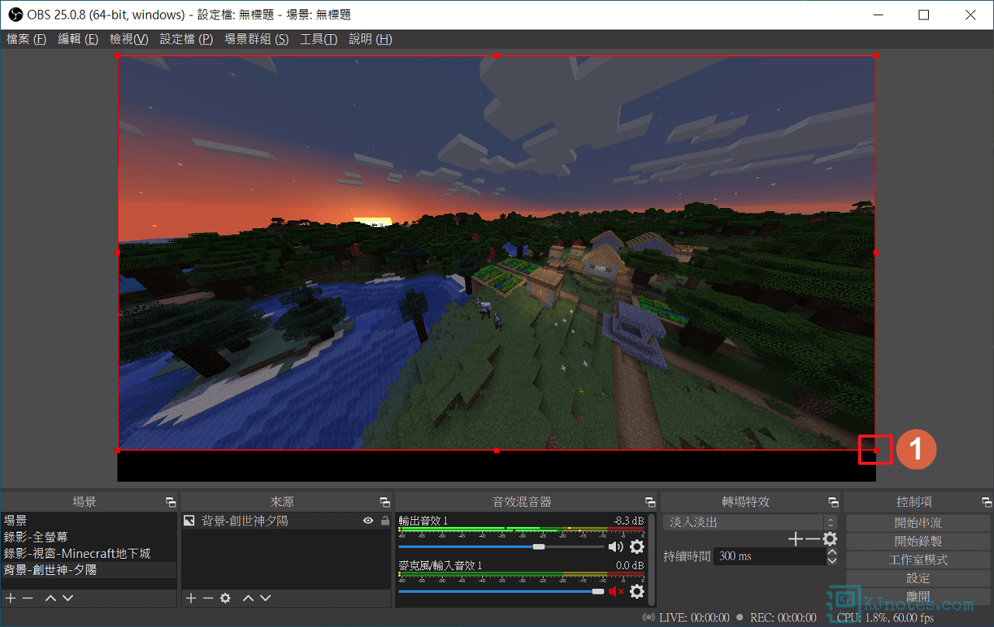This screenshot has height=627, width=994.
Task: Open the 場景群組 (S) menu
Action: coord(256,39)
